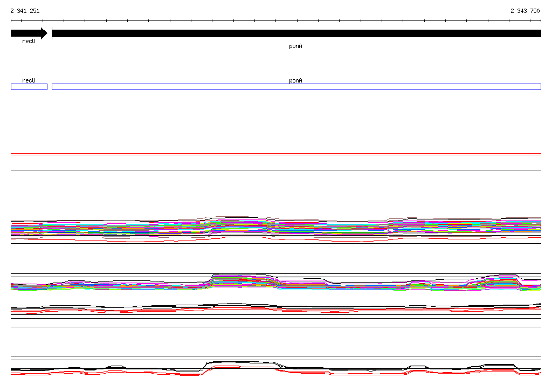Viewport: 552px width, 385px height.
Task: Select the ponA blue outlined box
Action: click(296, 87)
